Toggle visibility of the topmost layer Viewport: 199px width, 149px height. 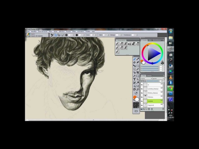(x=142, y=85)
